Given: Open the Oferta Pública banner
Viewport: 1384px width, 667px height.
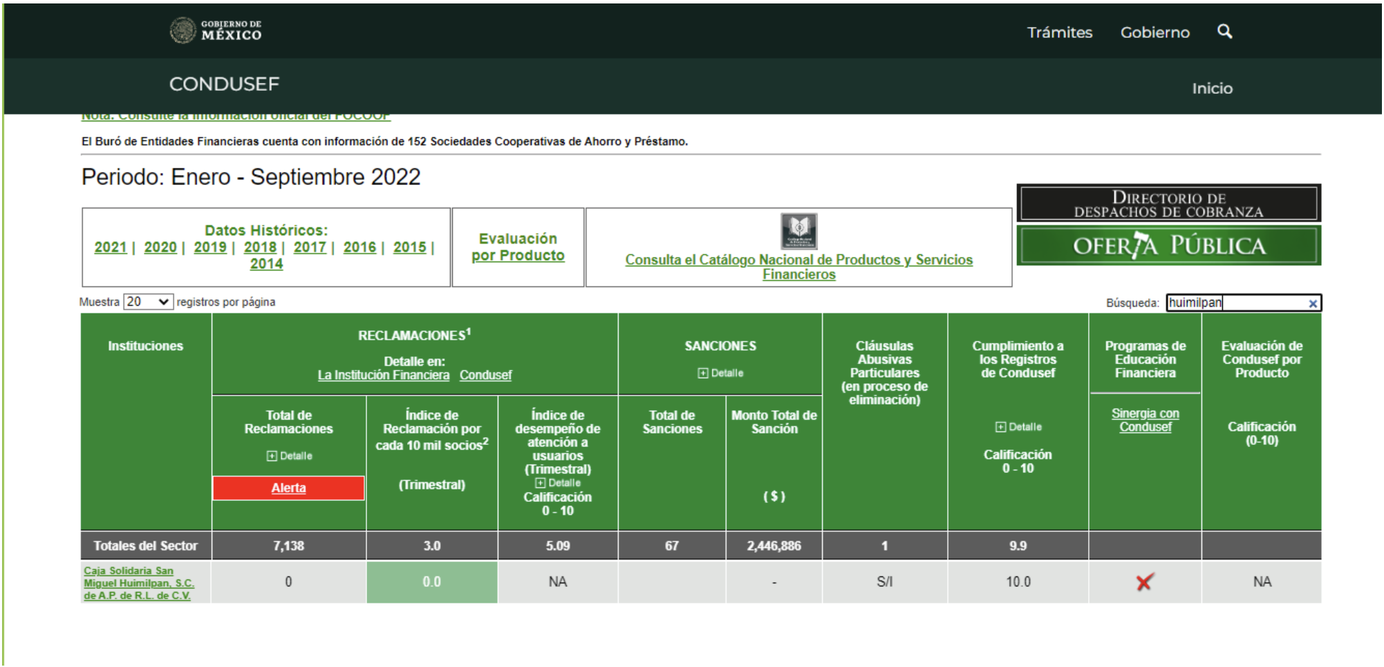Looking at the screenshot, I should pyautogui.click(x=1168, y=246).
